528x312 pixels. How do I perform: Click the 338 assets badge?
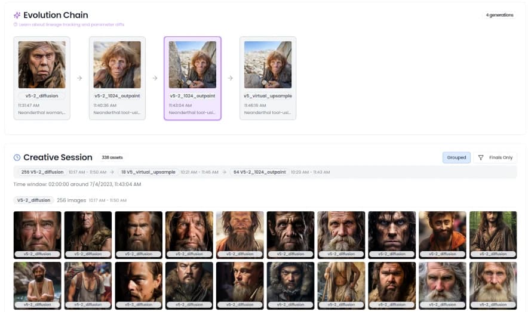(112, 157)
